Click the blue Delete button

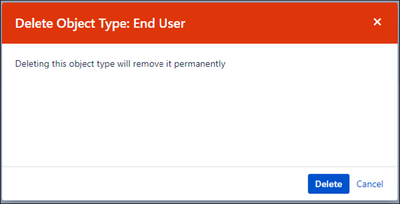(x=329, y=184)
